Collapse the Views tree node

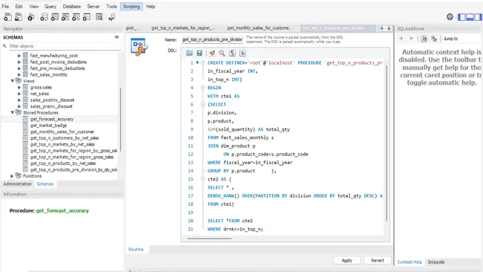[13, 81]
